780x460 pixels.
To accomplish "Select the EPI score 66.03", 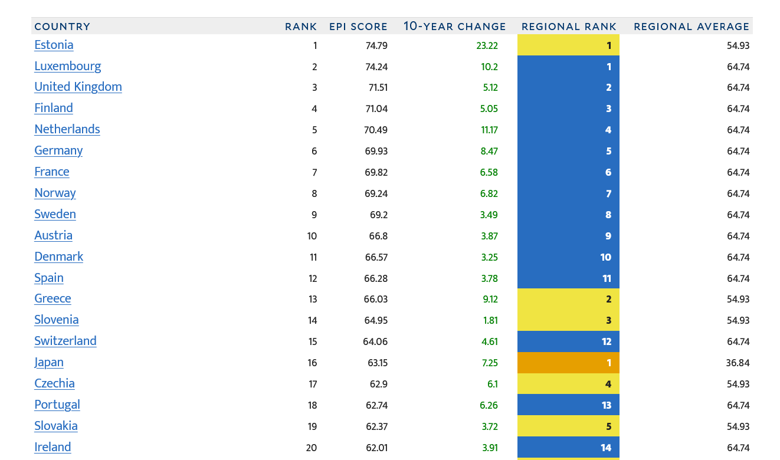I will click(x=376, y=300).
